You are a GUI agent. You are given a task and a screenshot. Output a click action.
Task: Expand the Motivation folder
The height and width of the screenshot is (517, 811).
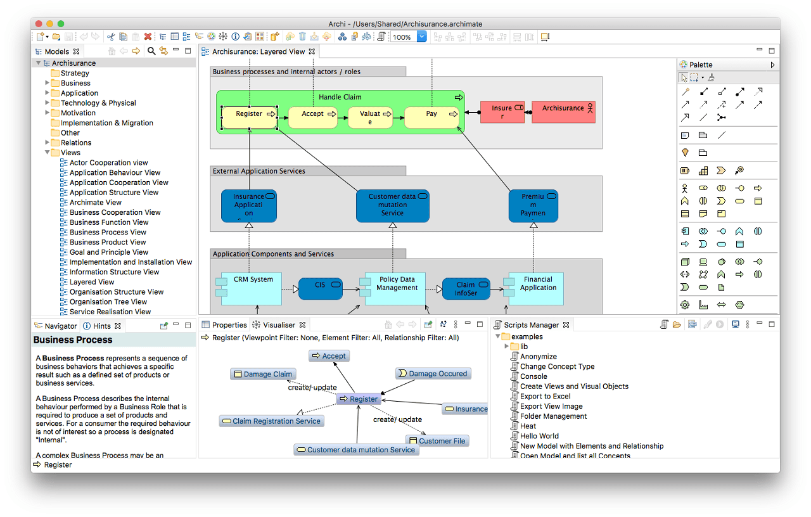click(47, 113)
